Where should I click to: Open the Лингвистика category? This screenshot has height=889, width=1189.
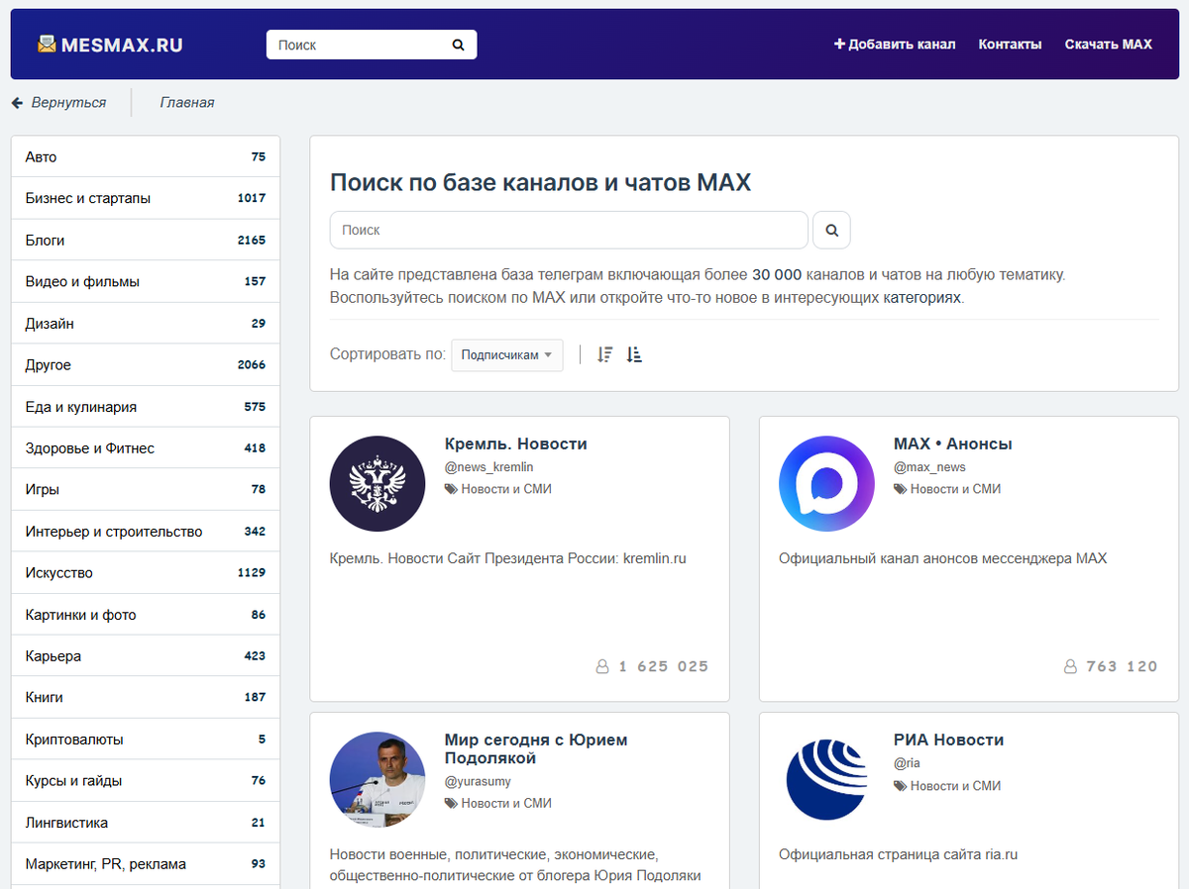(146, 823)
